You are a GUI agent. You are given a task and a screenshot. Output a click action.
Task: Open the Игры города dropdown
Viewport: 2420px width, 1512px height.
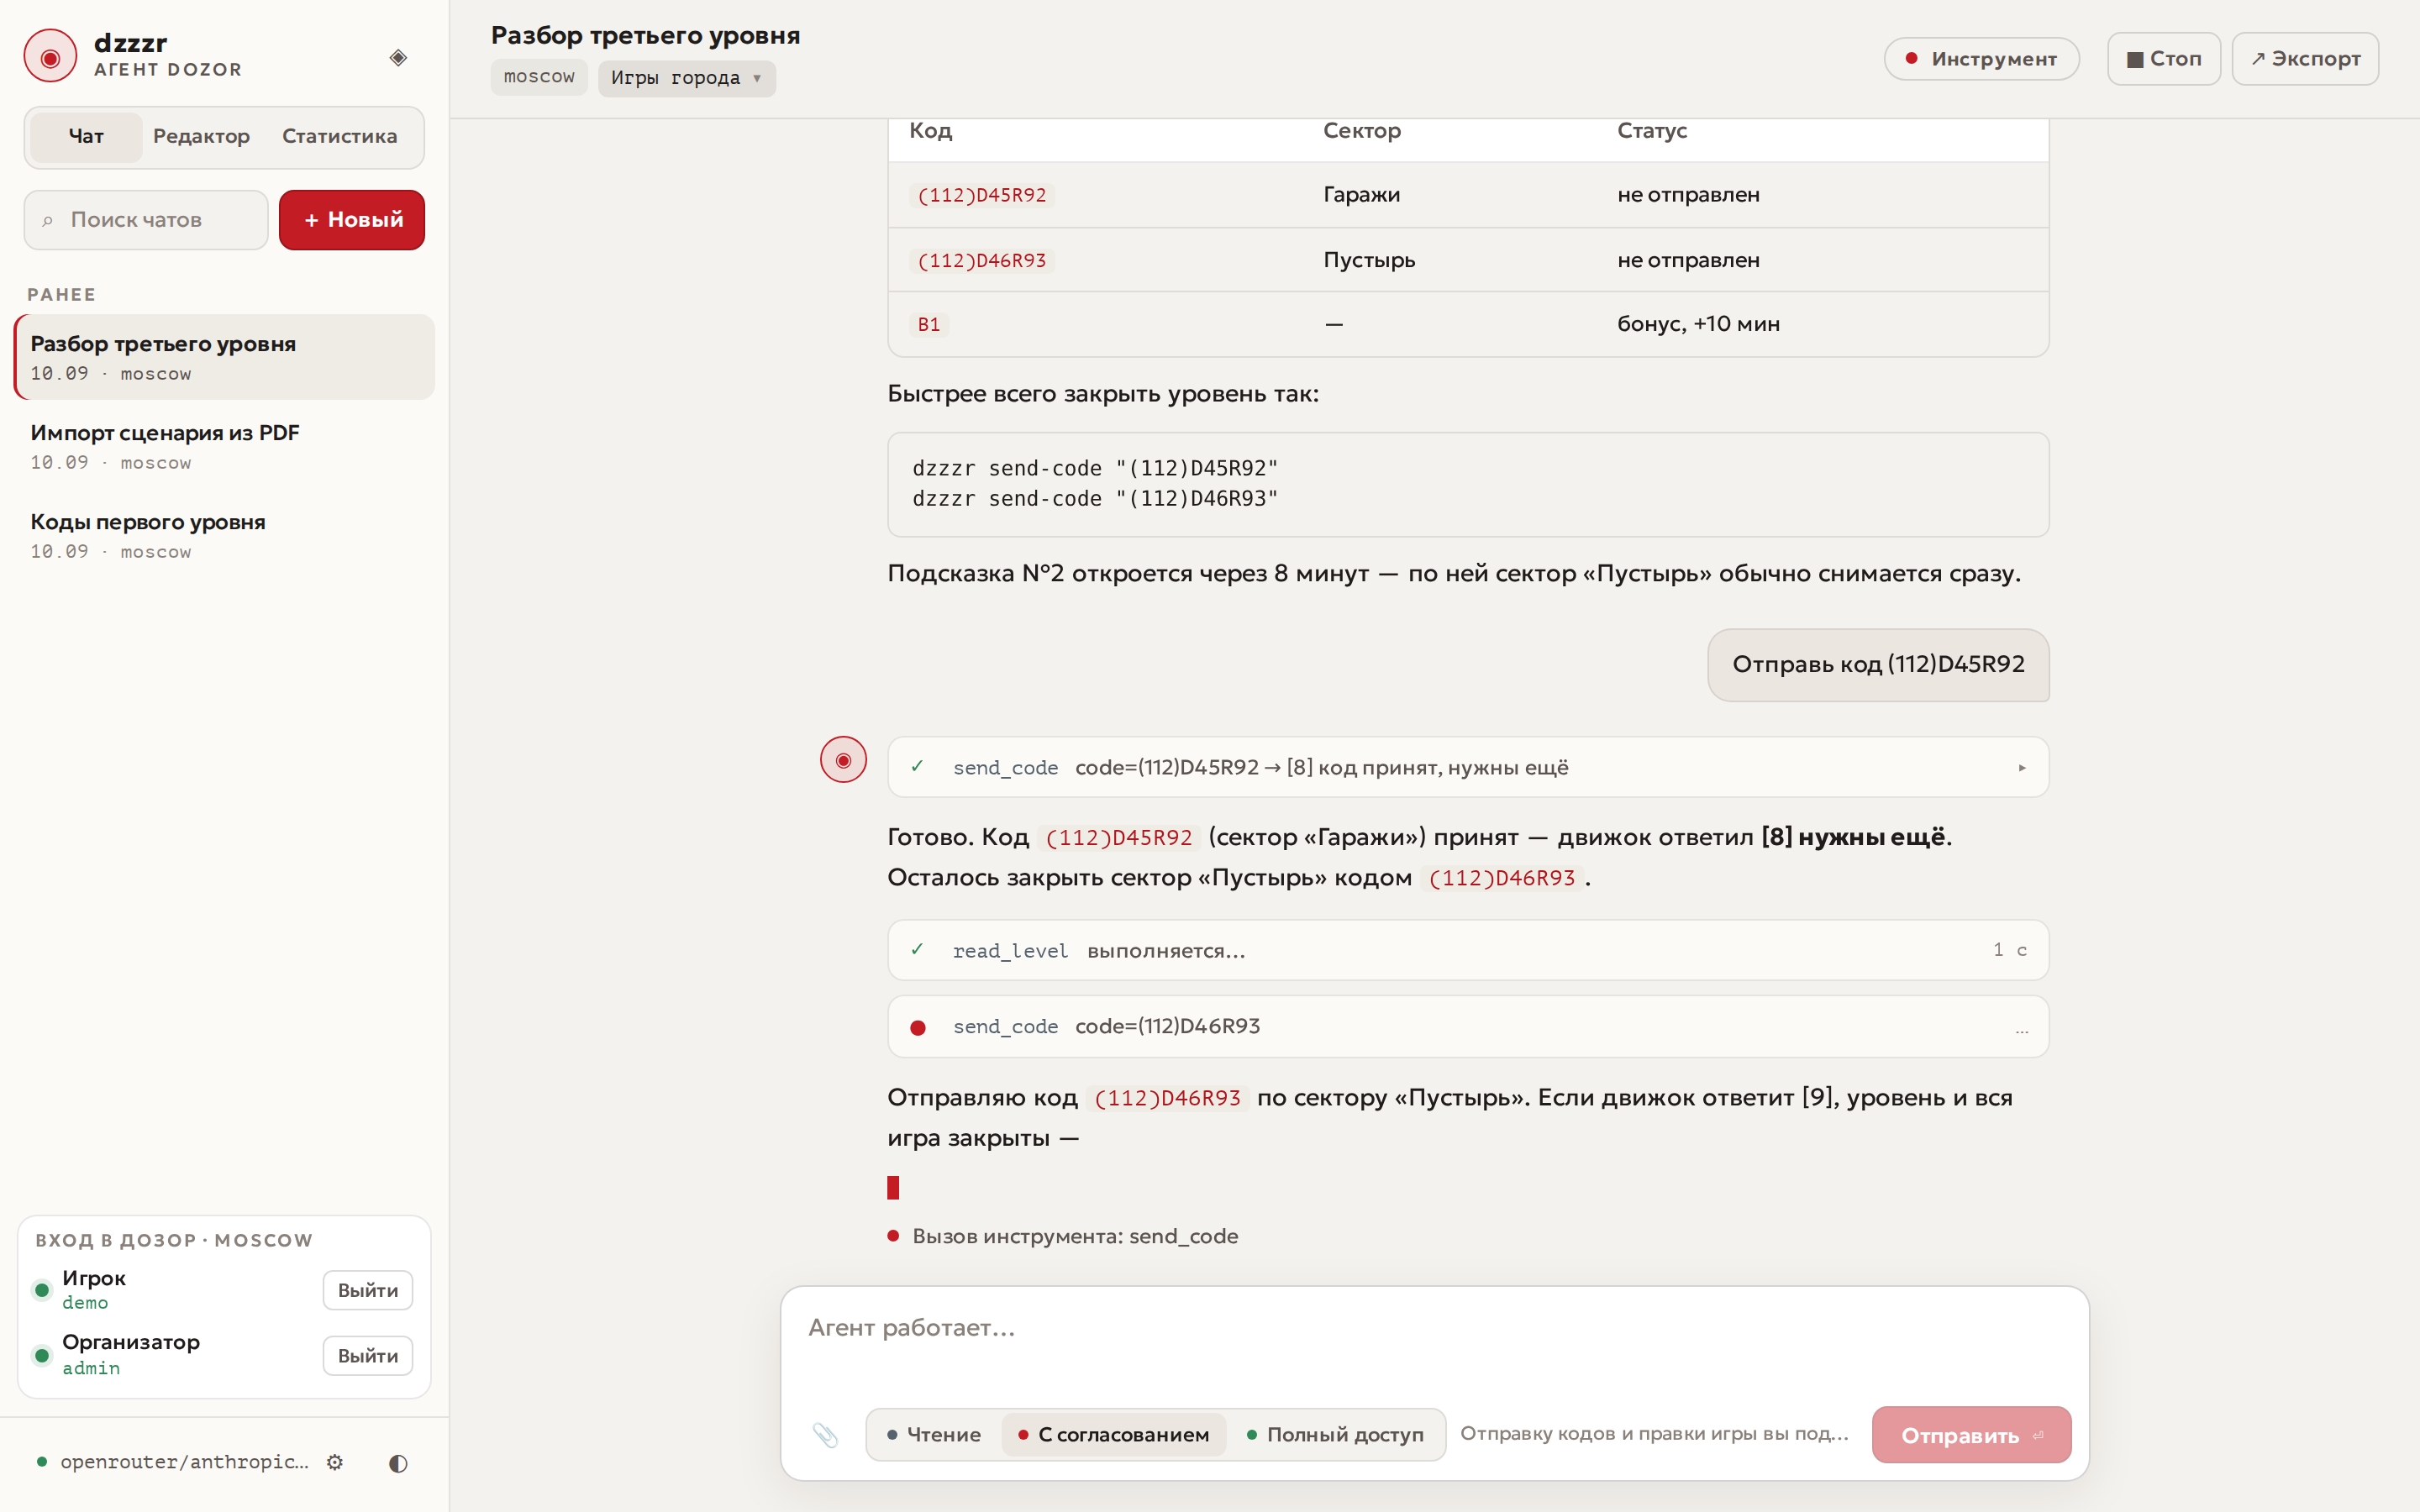coord(687,78)
